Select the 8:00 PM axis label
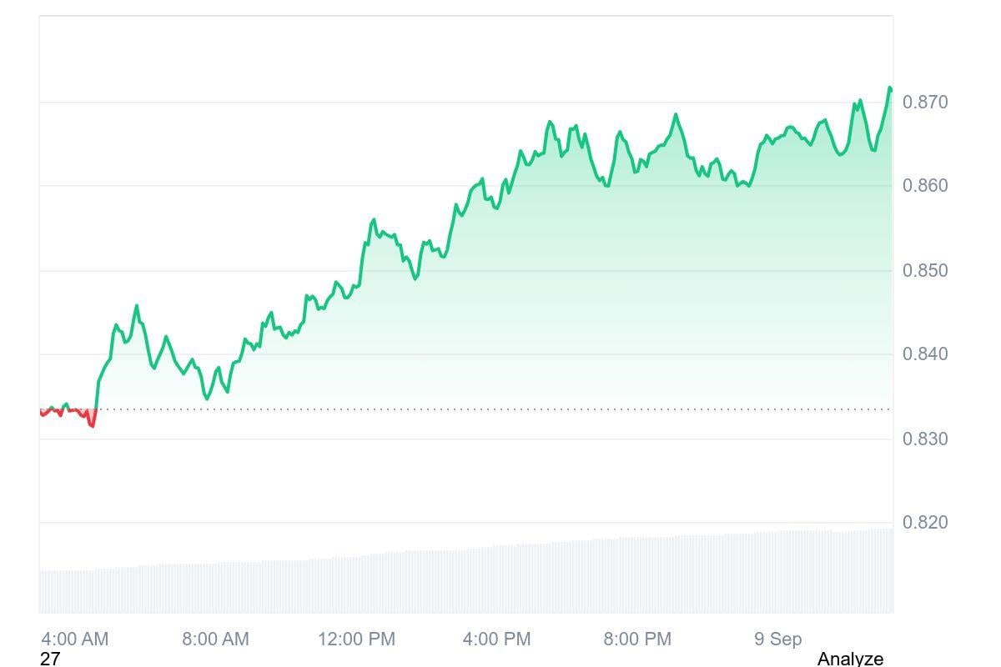 [637, 639]
